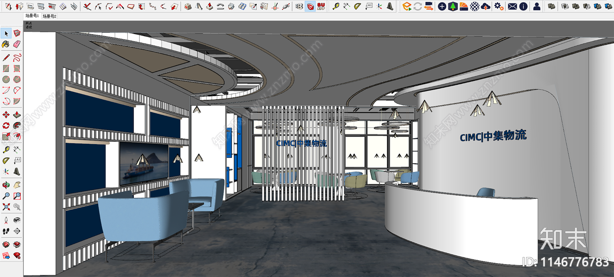The height and width of the screenshot is (277, 614).
Task: Select the Look Around eye tool
Action: coord(17,220)
